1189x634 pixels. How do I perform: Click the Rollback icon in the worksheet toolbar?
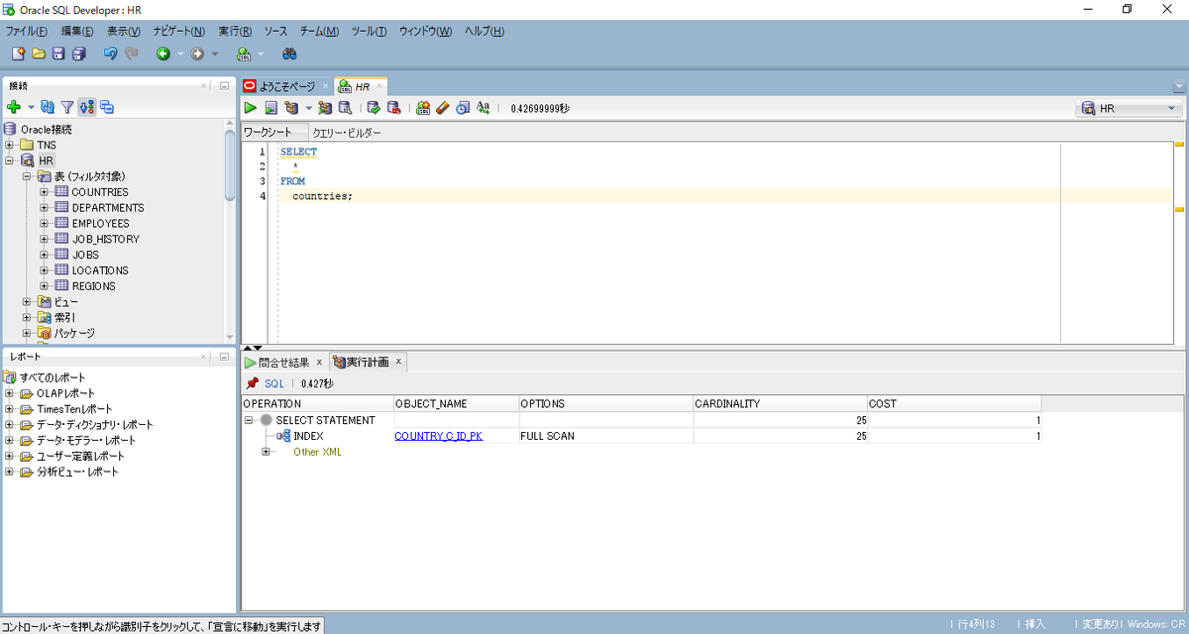pos(393,108)
